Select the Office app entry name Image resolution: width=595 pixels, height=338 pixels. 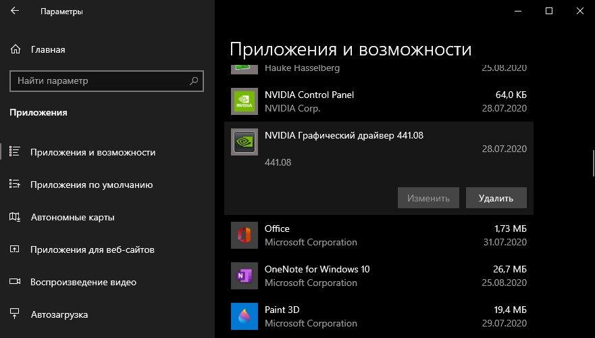[277, 228]
